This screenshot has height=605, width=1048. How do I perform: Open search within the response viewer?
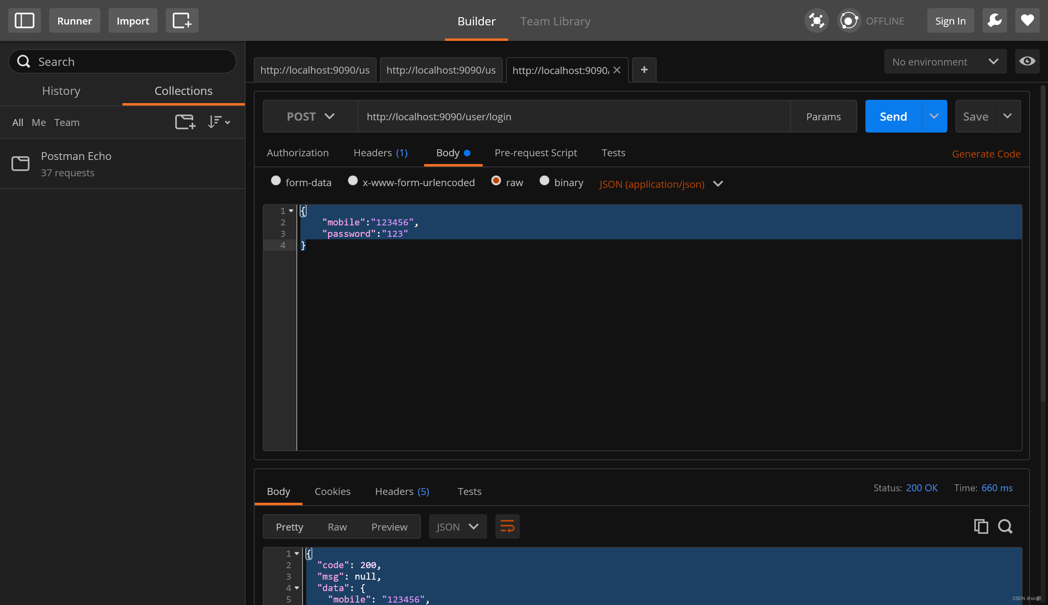click(x=1005, y=526)
